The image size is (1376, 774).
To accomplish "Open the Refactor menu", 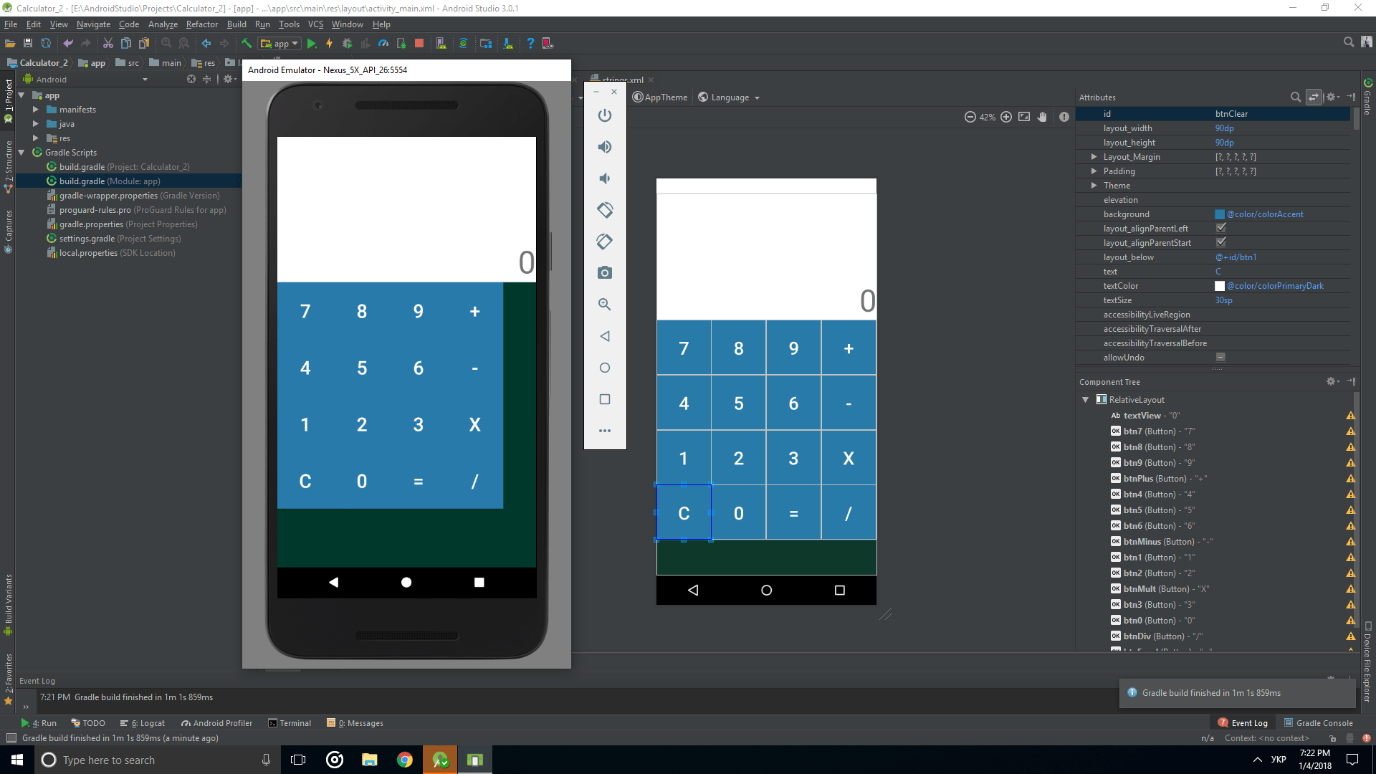I will (x=201, y=24).
